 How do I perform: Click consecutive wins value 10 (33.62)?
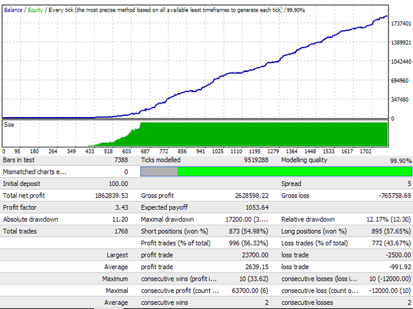[x=254, y=279]
